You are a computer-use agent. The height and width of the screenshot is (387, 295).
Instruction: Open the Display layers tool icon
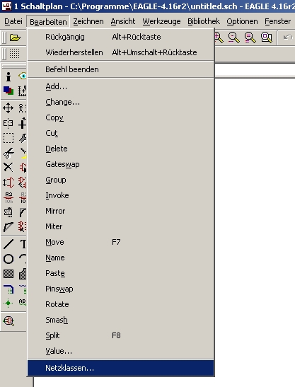point(8,91)
